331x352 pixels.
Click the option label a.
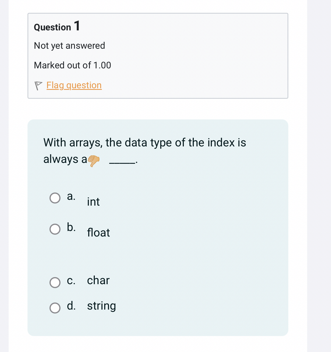[71, 196]
